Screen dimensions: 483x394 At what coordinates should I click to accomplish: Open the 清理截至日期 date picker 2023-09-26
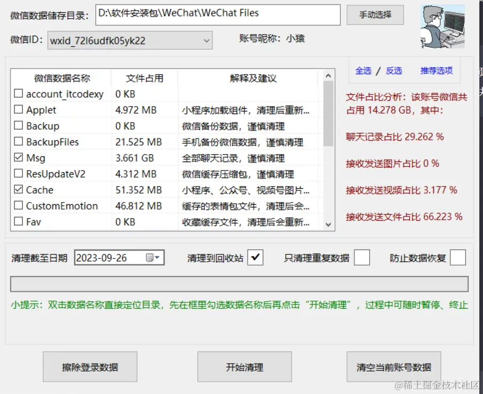119,258
